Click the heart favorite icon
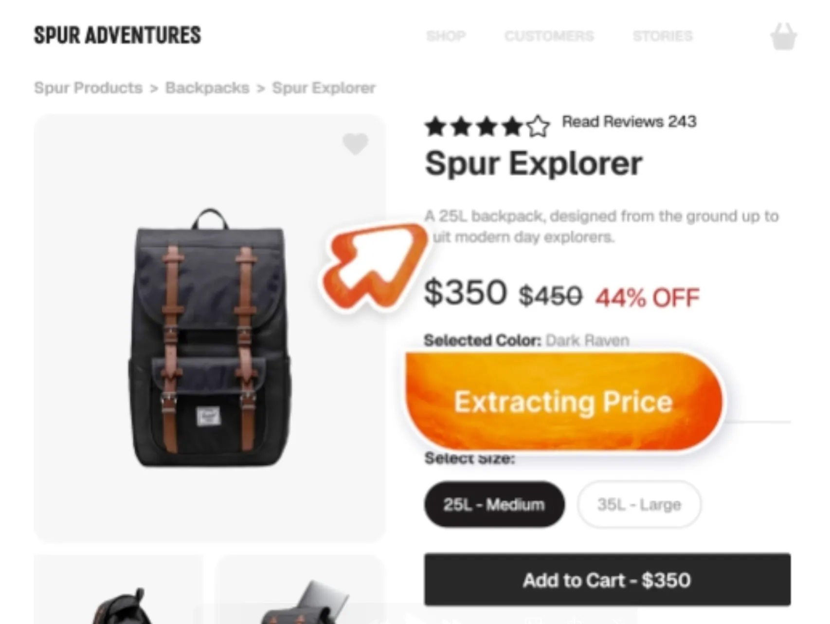The height and width of the screenshot is (624, 830). coord(356,144)
